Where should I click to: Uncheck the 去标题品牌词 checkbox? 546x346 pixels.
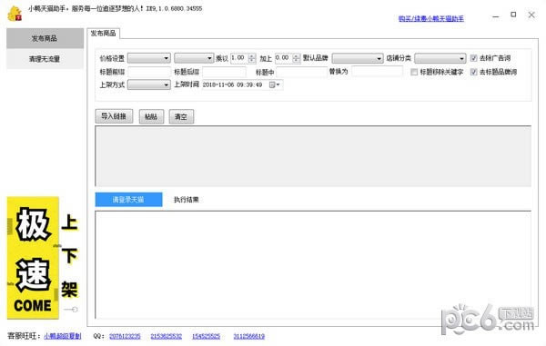coord(473,72)
